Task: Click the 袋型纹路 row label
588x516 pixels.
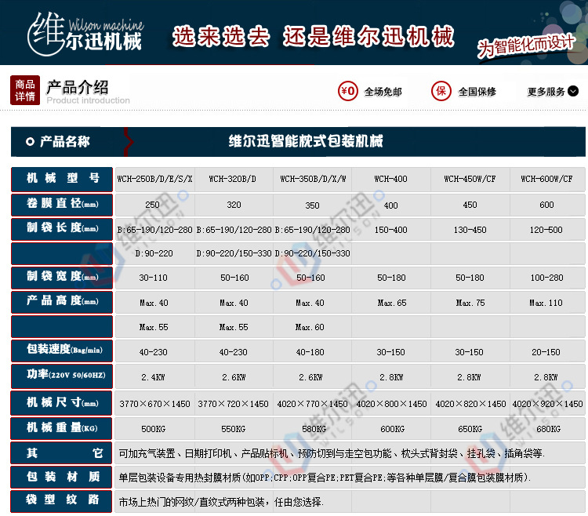Action: click(x=63, y=501)
